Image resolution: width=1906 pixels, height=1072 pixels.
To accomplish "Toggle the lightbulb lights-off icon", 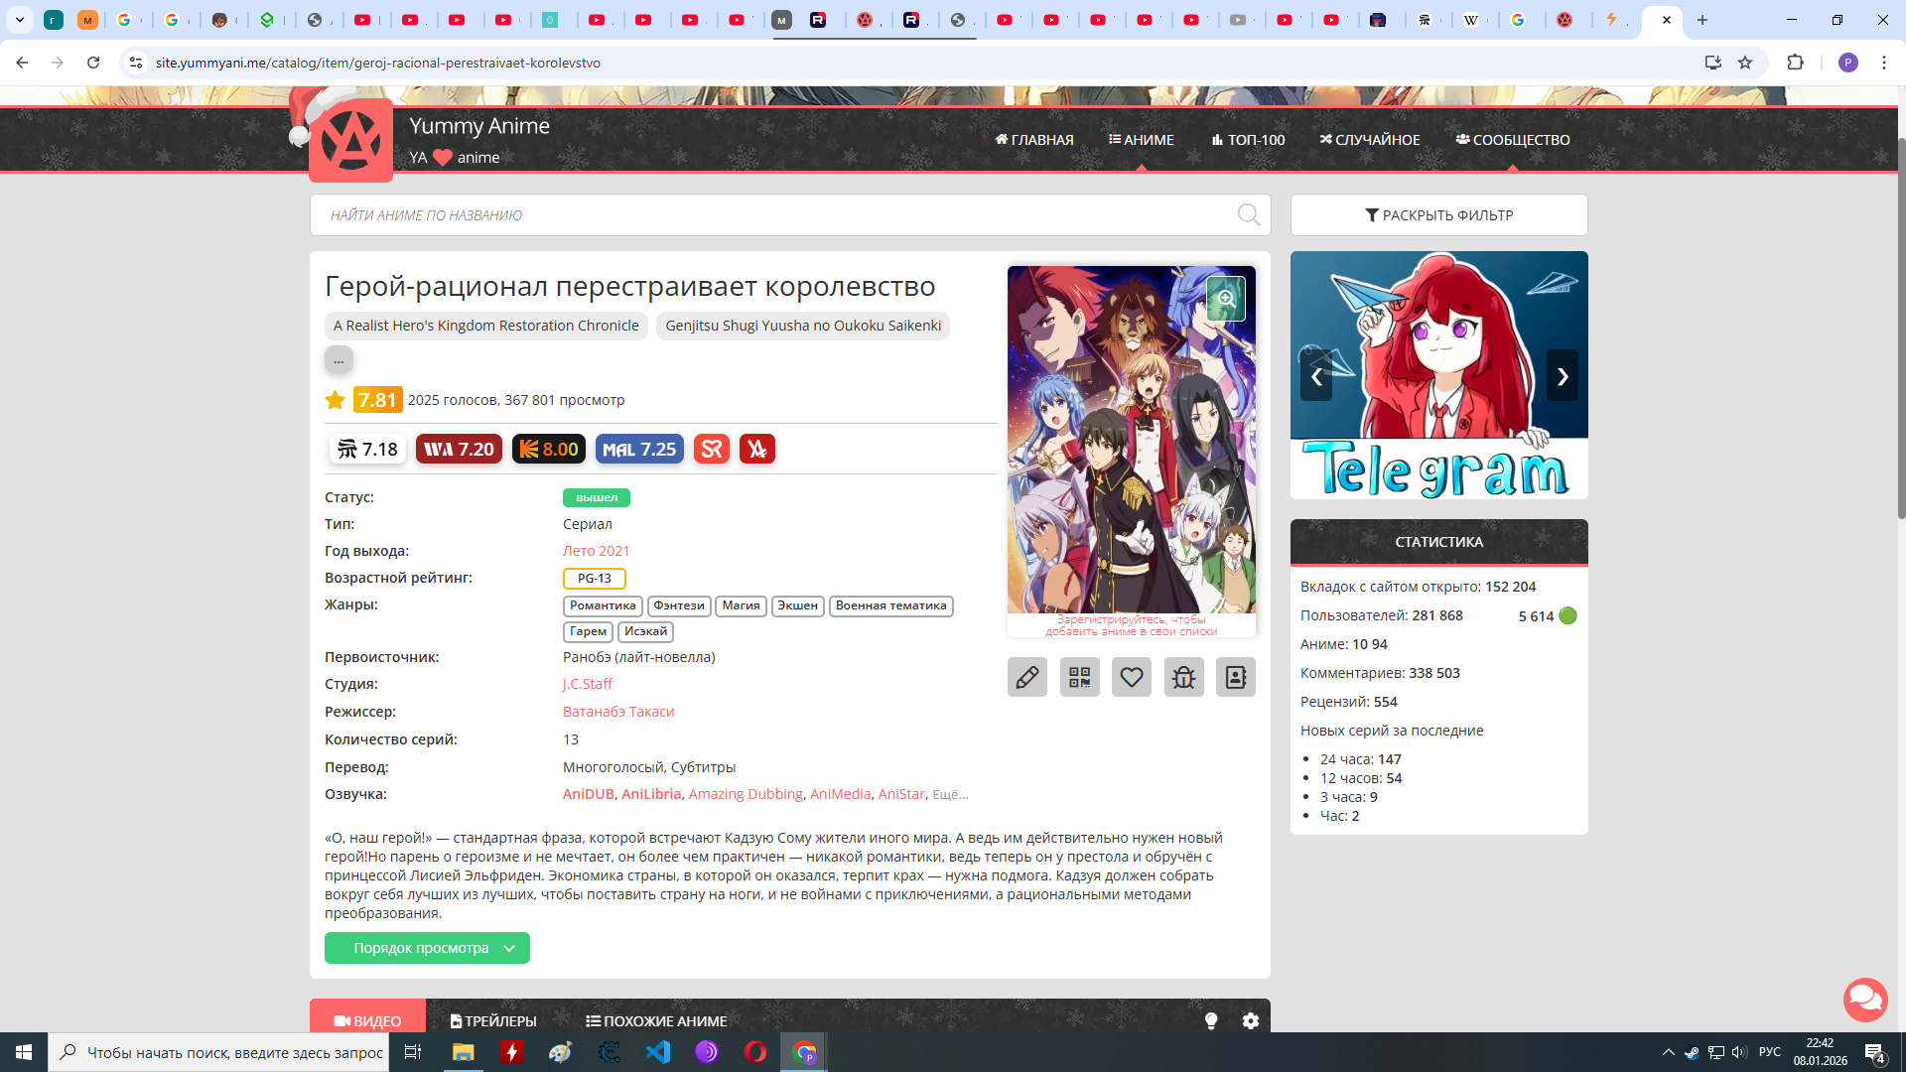I will pyautogui.click(x=1210, y=1020).
